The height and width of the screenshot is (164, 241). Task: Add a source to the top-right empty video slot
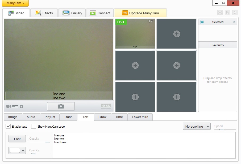[x=177, y=34]
